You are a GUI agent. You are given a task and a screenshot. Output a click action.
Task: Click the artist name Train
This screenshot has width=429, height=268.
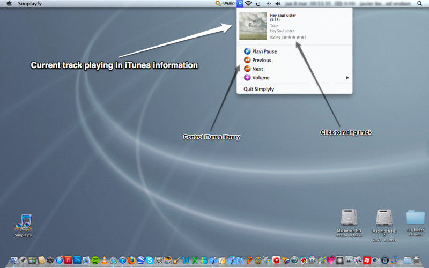[x=274, y=26]
